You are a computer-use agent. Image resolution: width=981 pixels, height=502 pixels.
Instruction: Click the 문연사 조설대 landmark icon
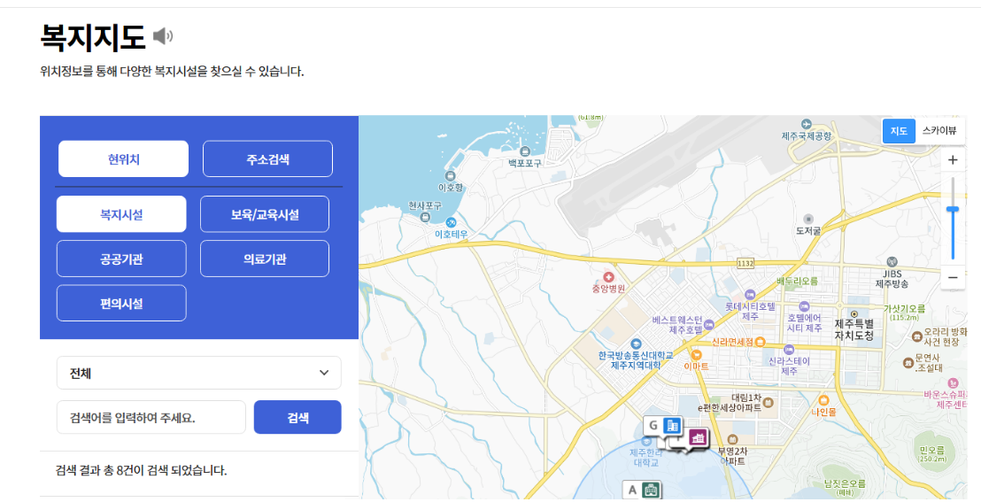[x=908, y=362]
